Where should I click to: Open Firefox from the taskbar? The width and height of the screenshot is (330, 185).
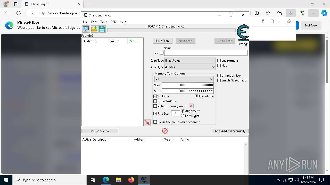pyautogui.click(x=131, y=180)
